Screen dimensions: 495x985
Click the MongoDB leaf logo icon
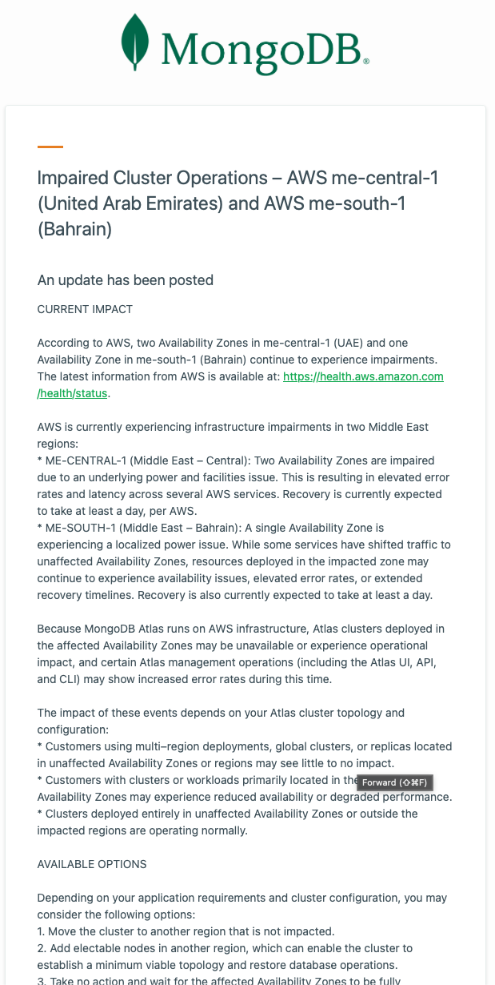click(x=134, y=42)
